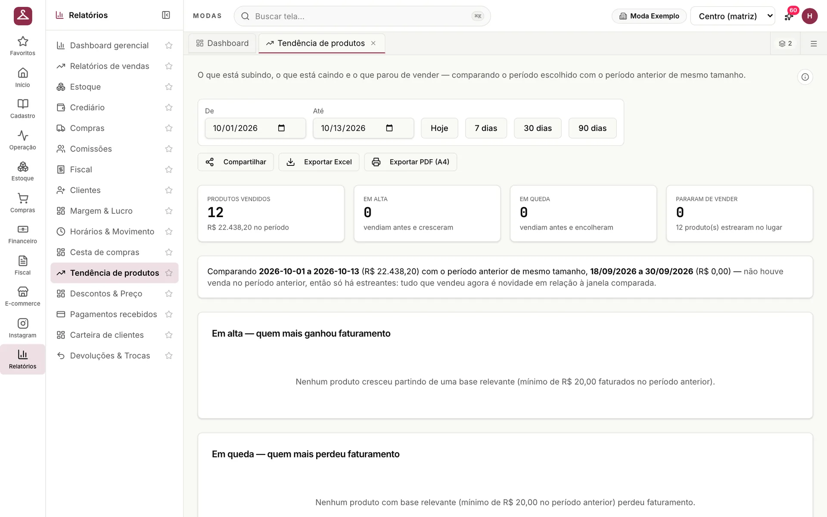
Task: Set period to Hoje
Action: point(439,128)
